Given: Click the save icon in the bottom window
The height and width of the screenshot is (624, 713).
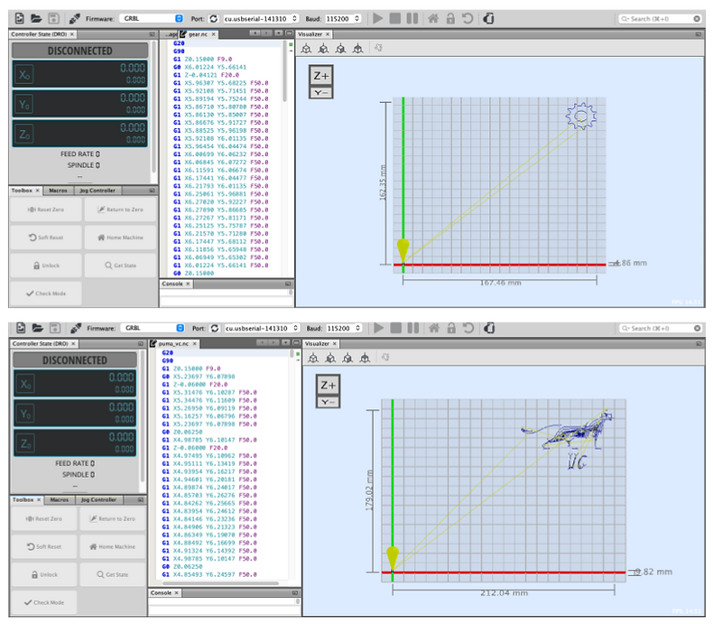Looking at the screenshot, I should coord(55,328).
